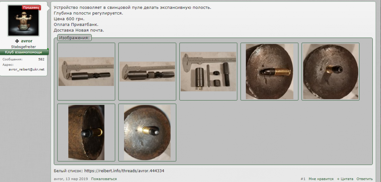Image resolution: width=381 pixels, height=182 pixels.
Task: Click the text Оплата Приватбанк.
Action: pyautogui.click(x=76, y=24)
